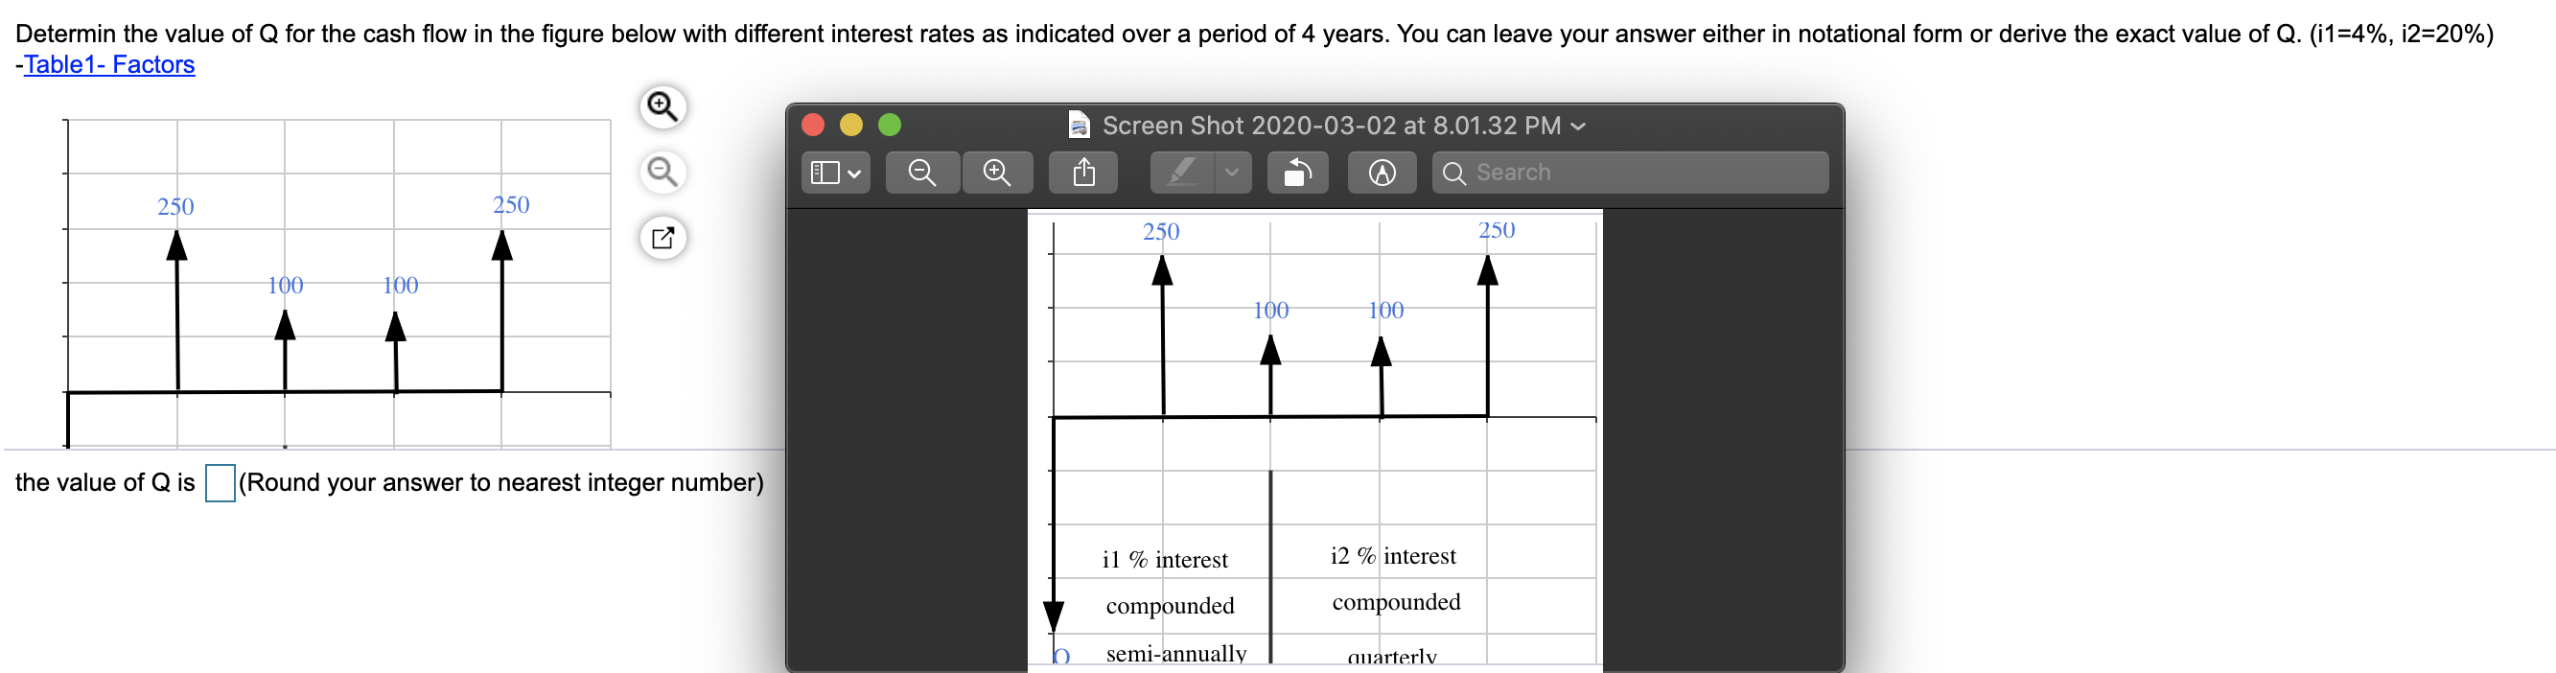Select the Zoom Out tool in Preview toolbar
Image resolution: width=2556 pixels, height=673 pixels.
tap(921, 172)
